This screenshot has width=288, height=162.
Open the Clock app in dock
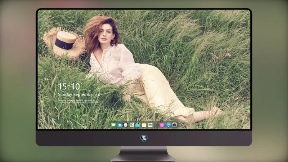point(126,125)
